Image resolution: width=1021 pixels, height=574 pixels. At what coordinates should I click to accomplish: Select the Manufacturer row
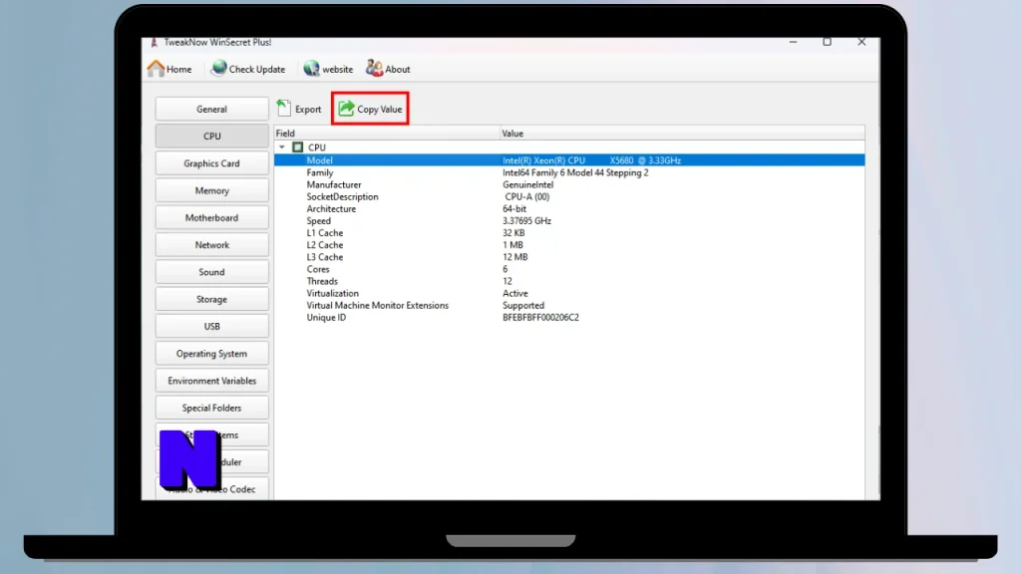569,184
